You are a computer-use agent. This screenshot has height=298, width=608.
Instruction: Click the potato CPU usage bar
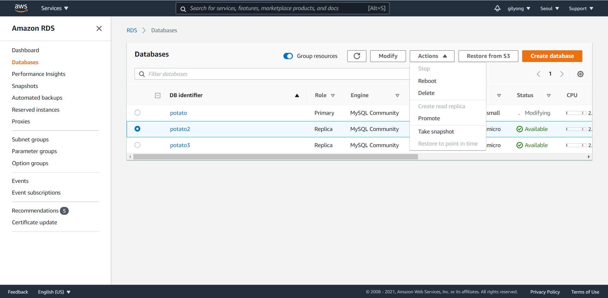coord(577,113)
